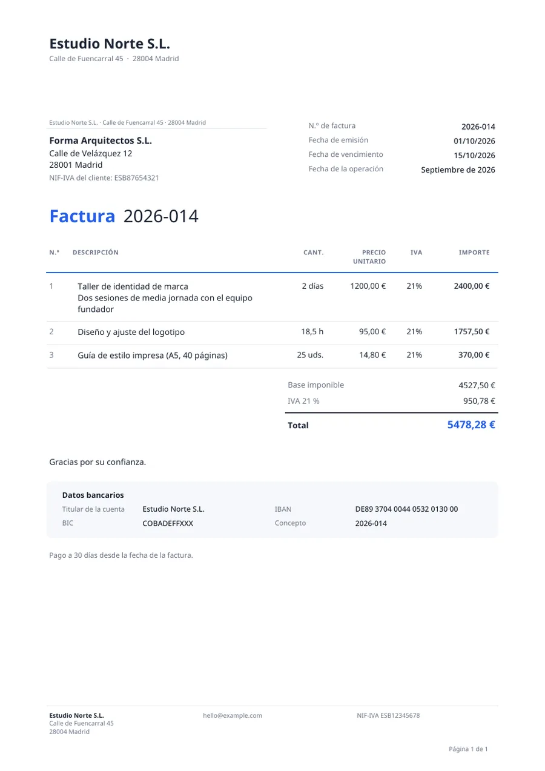545x771 pixels.
Task: Select the due date '15/10/2026'
Action: (x=475, y=156)
